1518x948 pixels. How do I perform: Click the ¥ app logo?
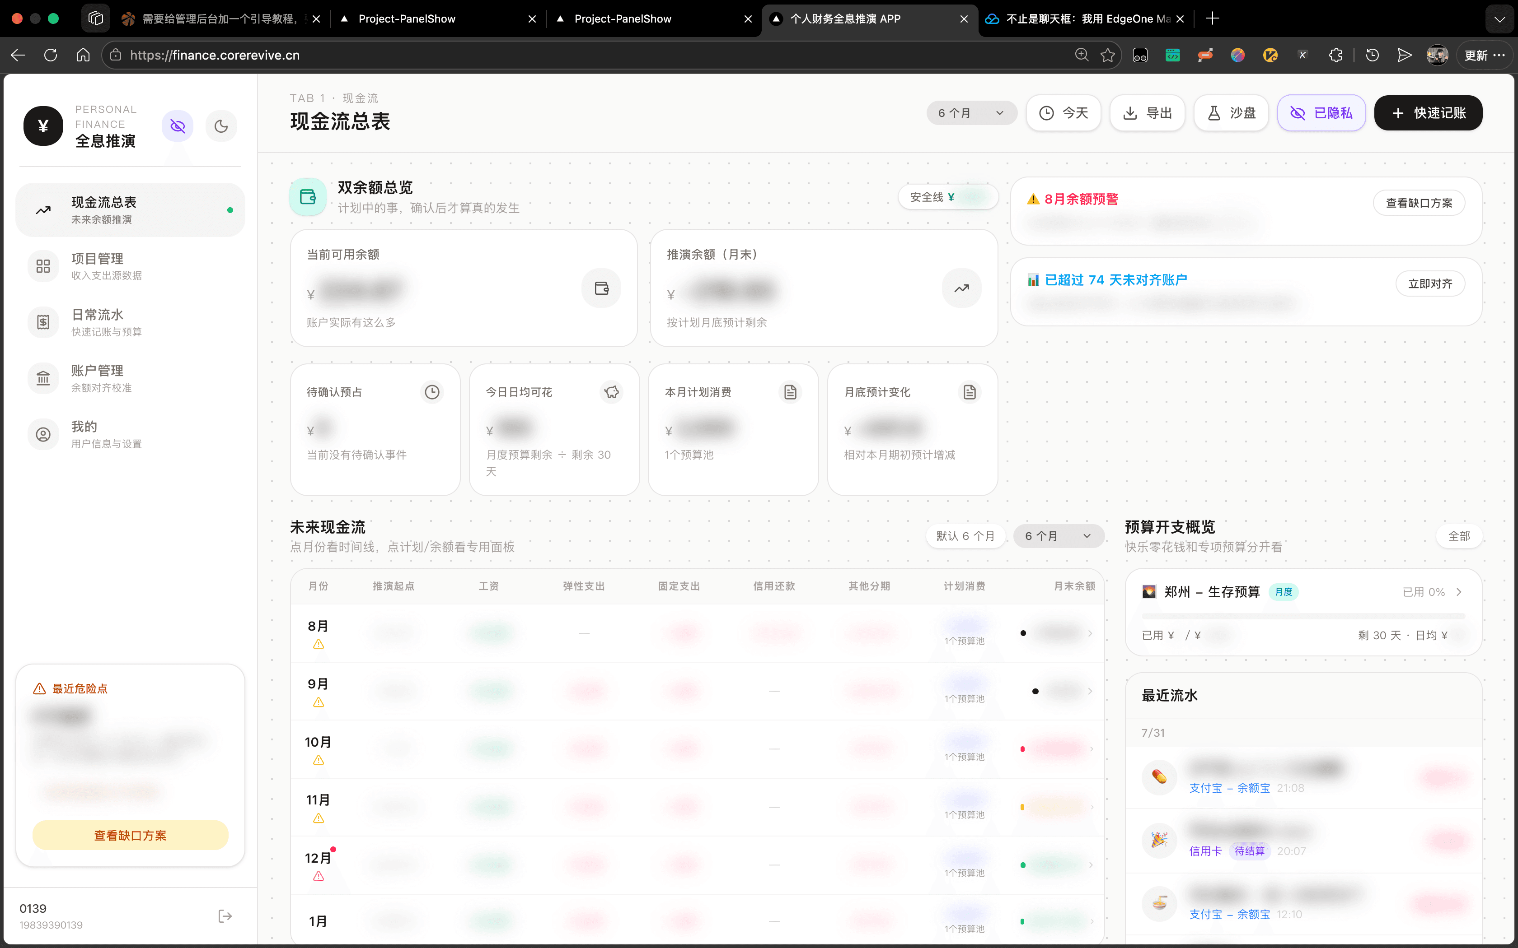pos(43,126)
